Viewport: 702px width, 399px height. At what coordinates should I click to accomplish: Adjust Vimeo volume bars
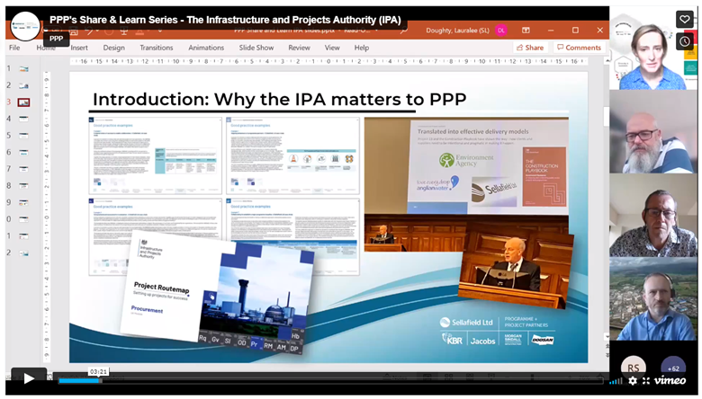(616, 381)
